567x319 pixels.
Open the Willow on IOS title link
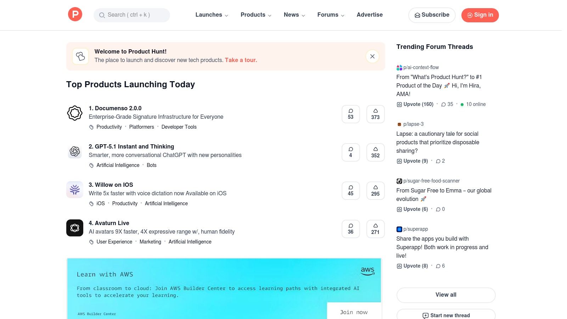[x=111, y=185]
